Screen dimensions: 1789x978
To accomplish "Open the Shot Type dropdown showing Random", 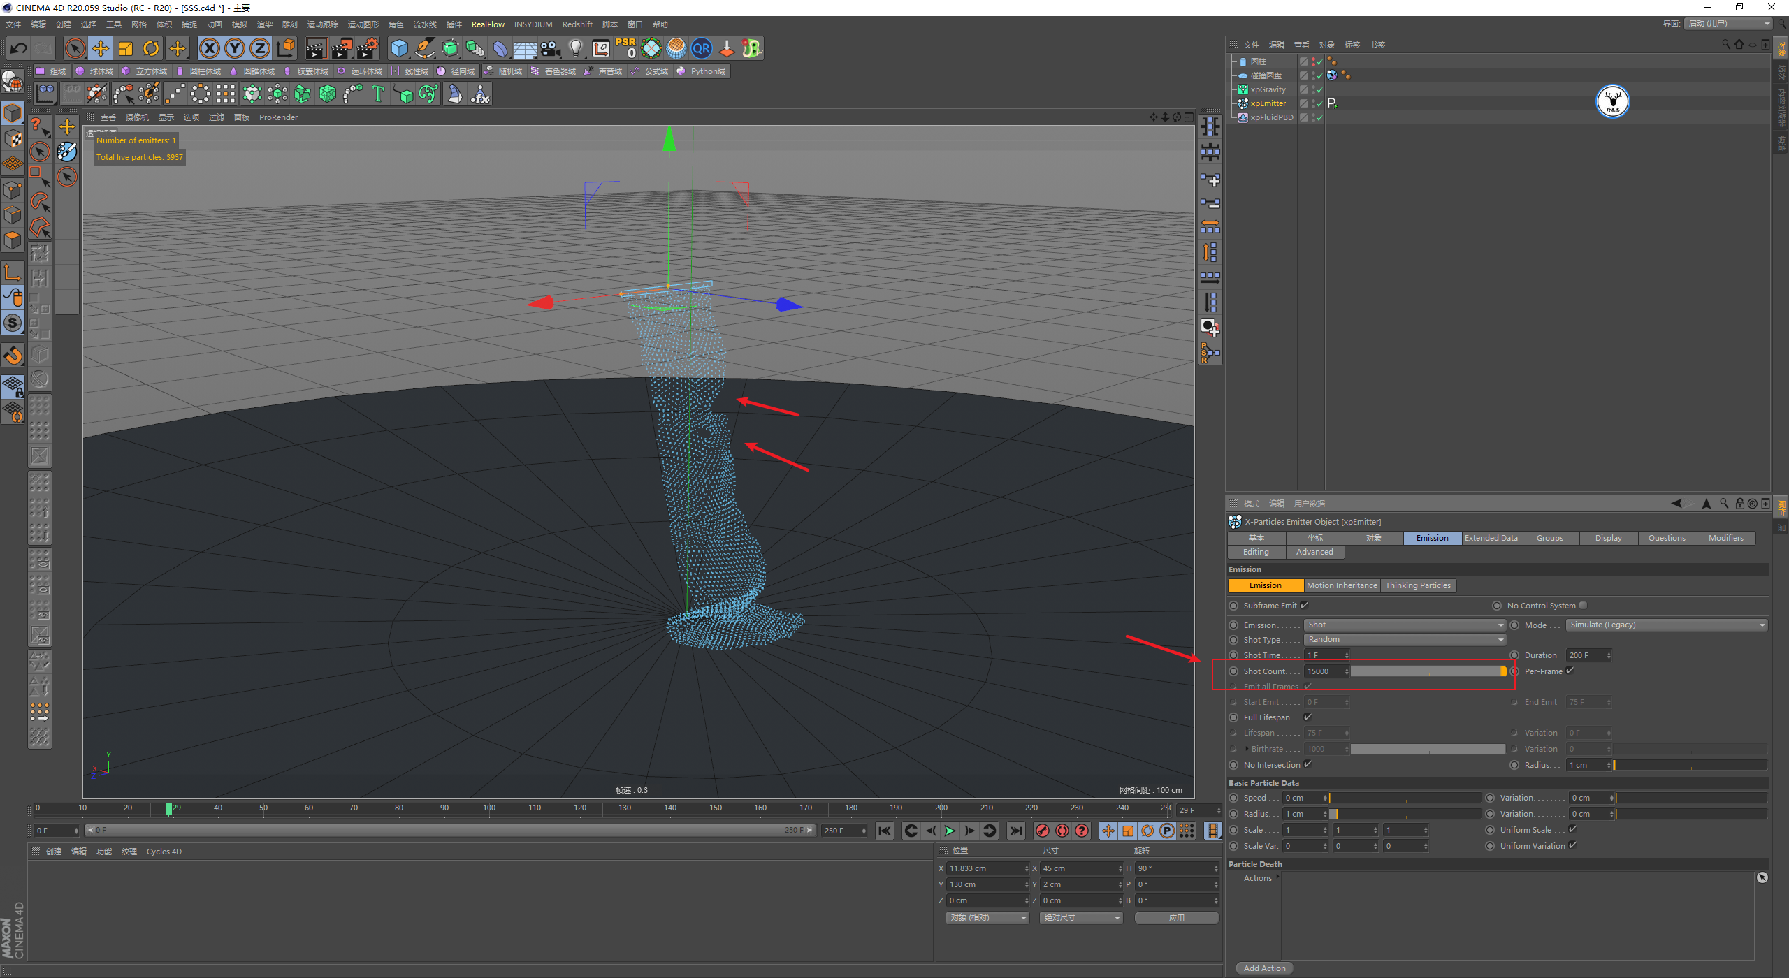I will [1404, 639].
